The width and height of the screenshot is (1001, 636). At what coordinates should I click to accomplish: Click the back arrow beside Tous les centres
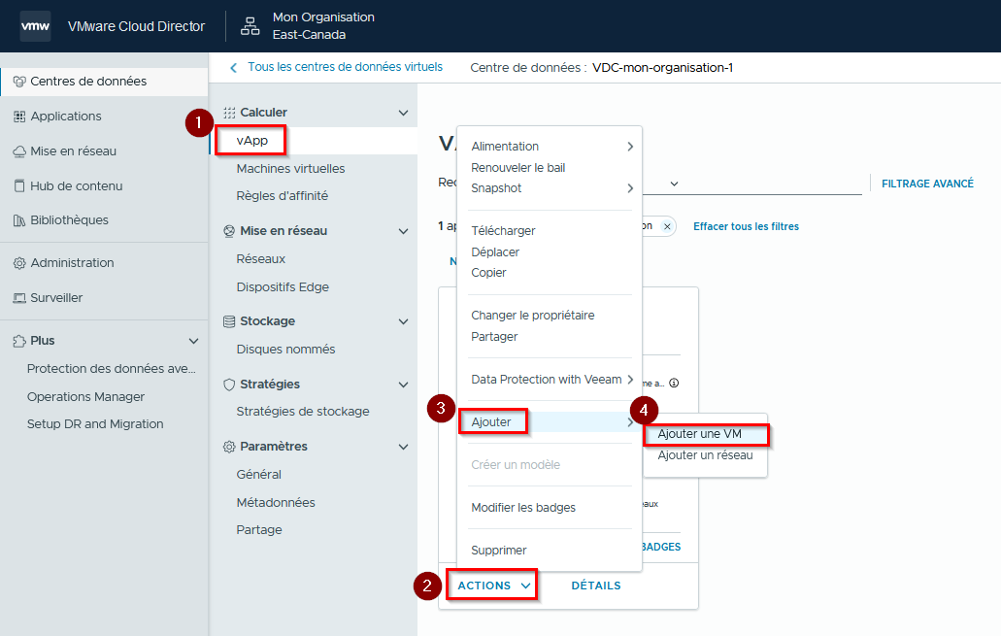click(x=234, y=68)
